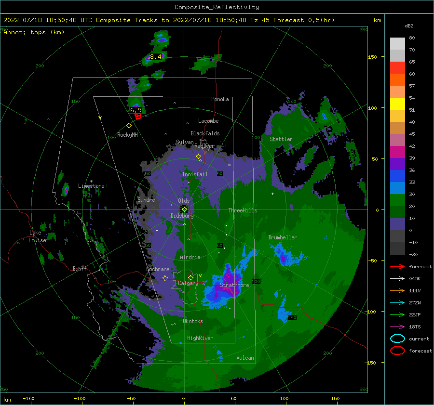Click the Strathmore label on the map
Viewport: 434px width, 405px height.
click(x=234, y=285)
